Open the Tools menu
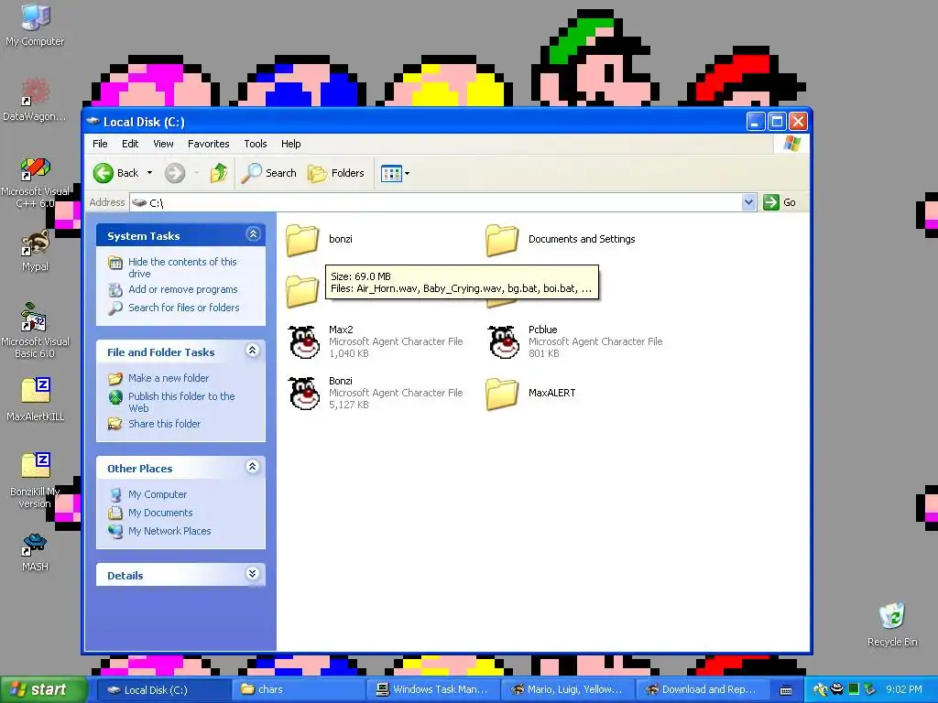Viewport: 938px width, 703px height. (256, 144)
